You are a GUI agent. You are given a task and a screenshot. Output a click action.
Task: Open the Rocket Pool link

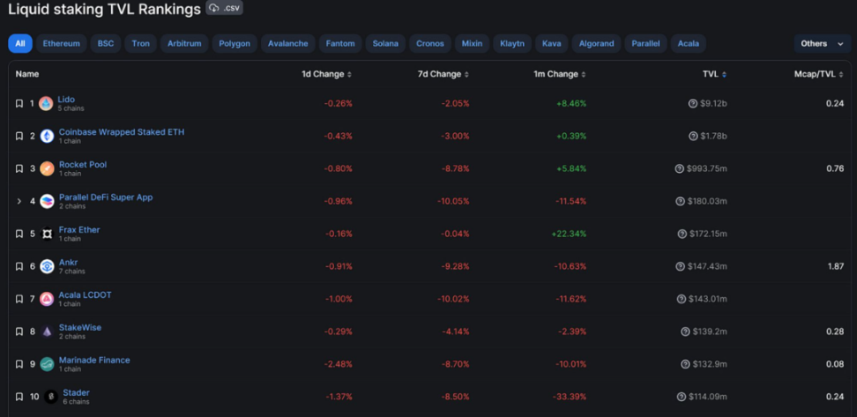[83, 165]
